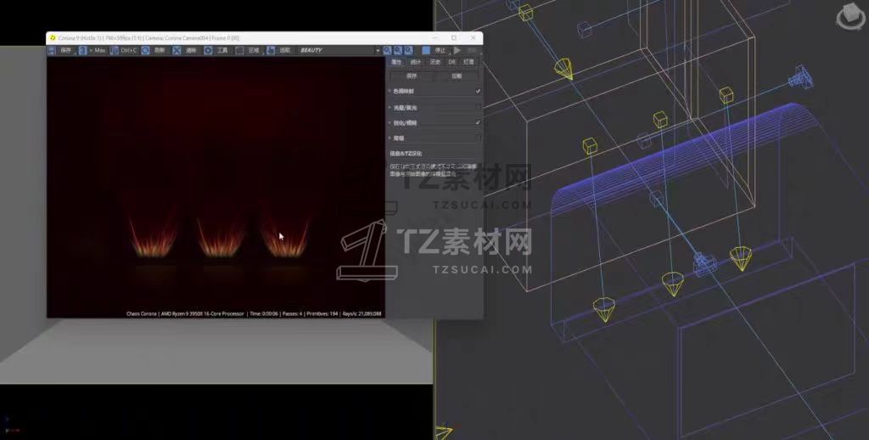Viewport: 869px width, 440px height.
Task: Select the render region icon
Action: pos(238,50)
